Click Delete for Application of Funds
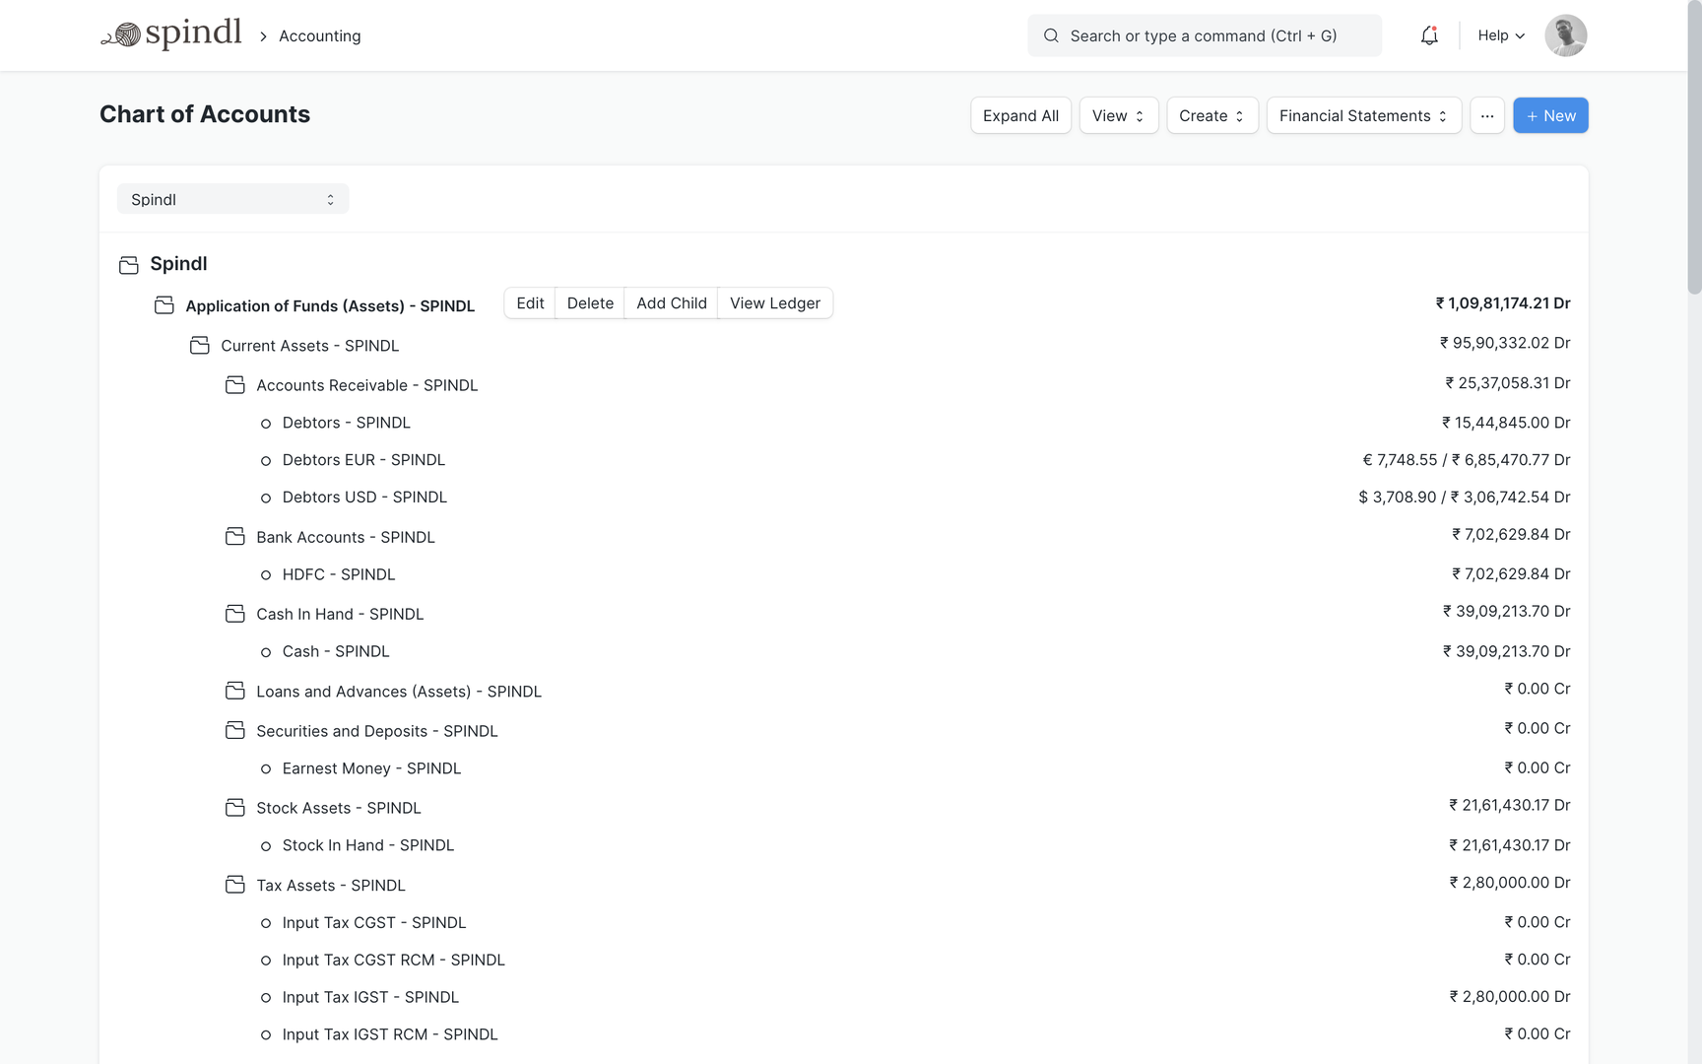Image resolution: width=1702 pixels, height=1064 pixels. tap(590, 303)
